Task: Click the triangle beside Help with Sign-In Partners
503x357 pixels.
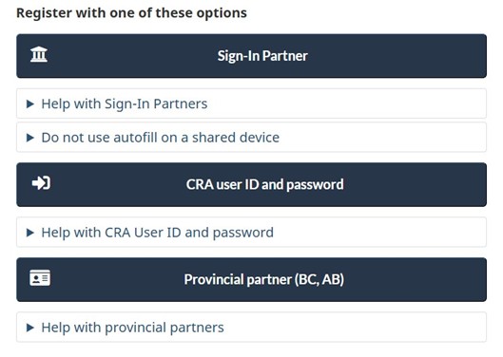Action: pos(30,103)
